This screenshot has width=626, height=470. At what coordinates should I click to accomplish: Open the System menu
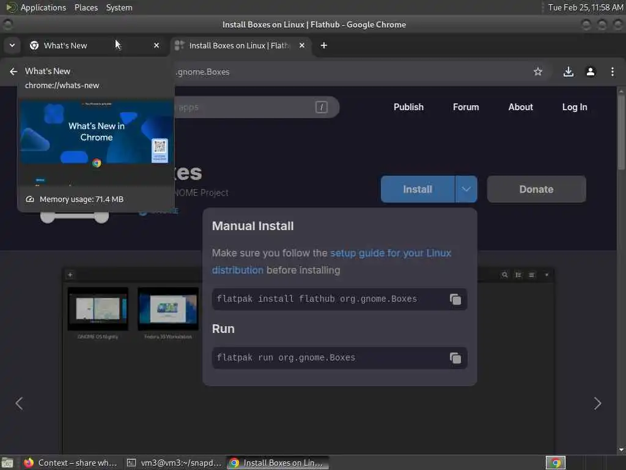(119, 7)
